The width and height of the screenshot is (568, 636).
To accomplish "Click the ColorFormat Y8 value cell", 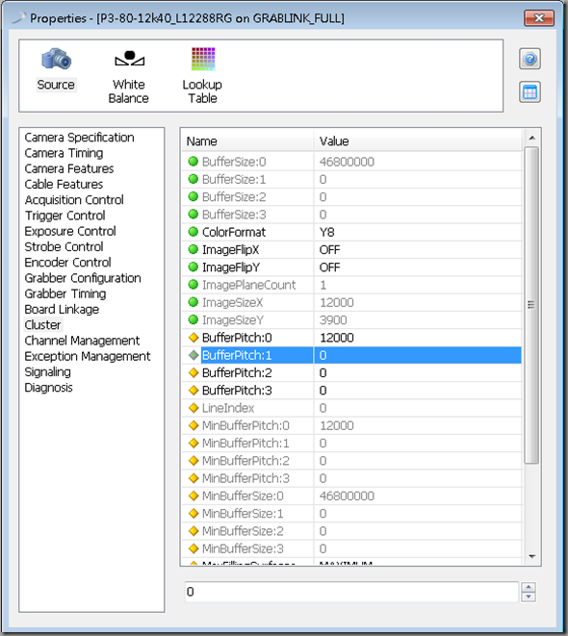I will pyautogui.click(x=418, y=232).
